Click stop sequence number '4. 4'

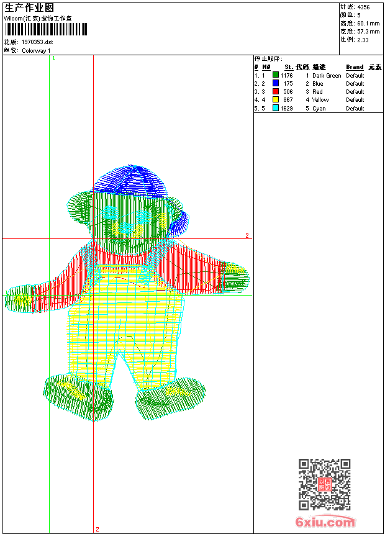tap(260, 100)
